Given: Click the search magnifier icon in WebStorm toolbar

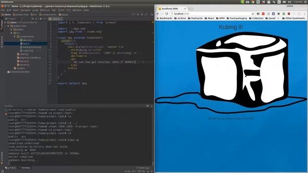Looking at the screenshot, I should (152, 14).
